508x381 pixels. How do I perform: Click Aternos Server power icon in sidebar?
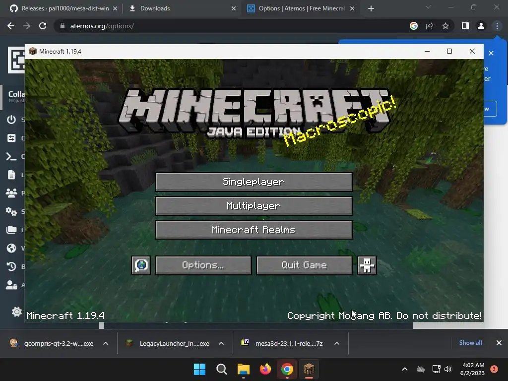[11, 120]
